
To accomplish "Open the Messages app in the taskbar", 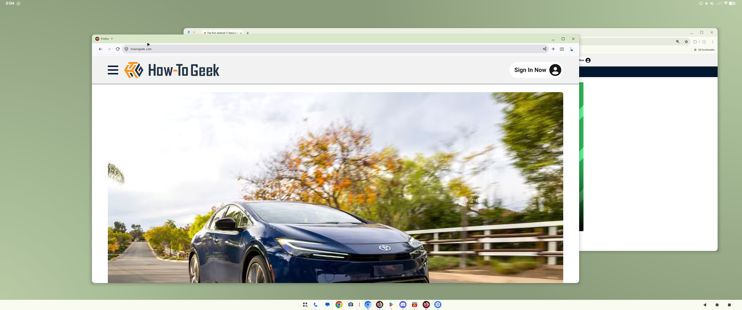I will tap(327, 305).
